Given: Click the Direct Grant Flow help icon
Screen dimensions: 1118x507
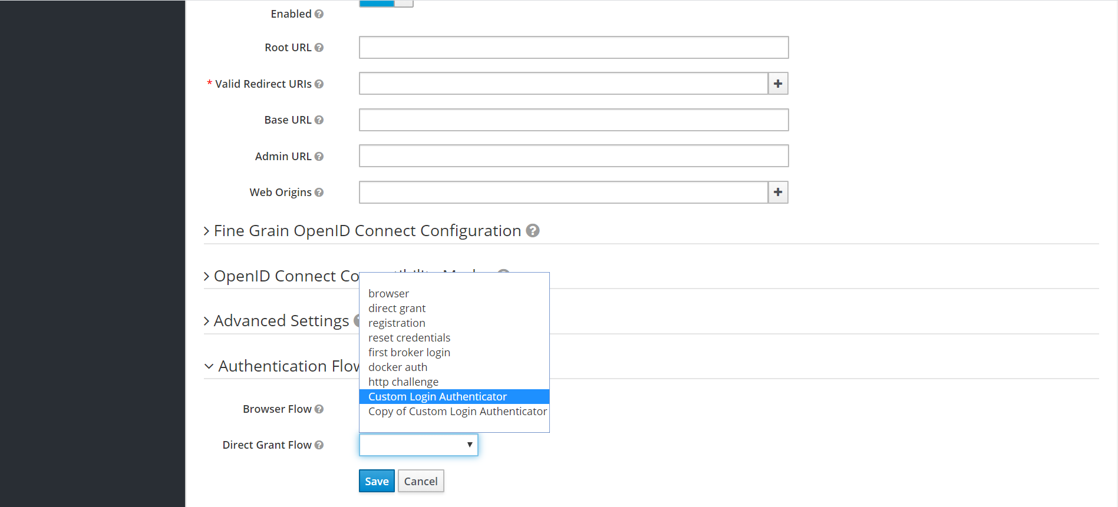Looking at the screenshot, I should coord(319,445).
